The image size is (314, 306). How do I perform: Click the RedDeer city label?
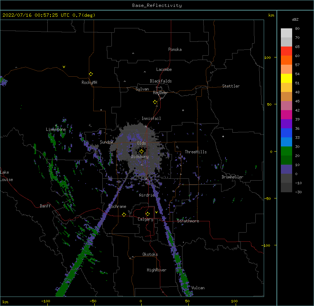point(160,93)
